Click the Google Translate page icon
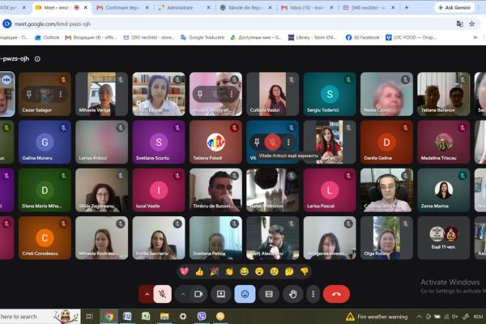 click(x=459, y=23)
